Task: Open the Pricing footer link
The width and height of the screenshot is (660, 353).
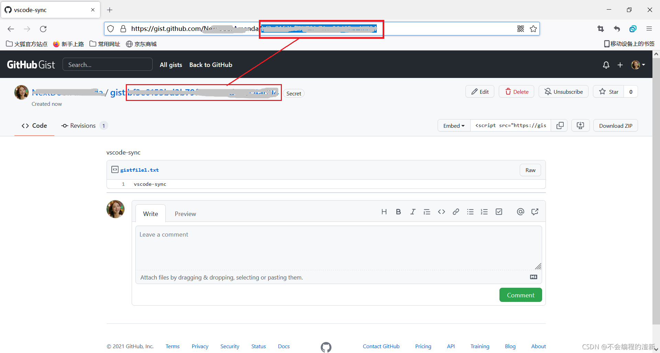Action: pos(423,346)
